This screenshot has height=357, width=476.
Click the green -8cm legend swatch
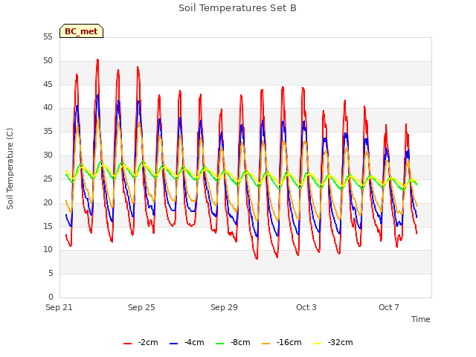220,344
